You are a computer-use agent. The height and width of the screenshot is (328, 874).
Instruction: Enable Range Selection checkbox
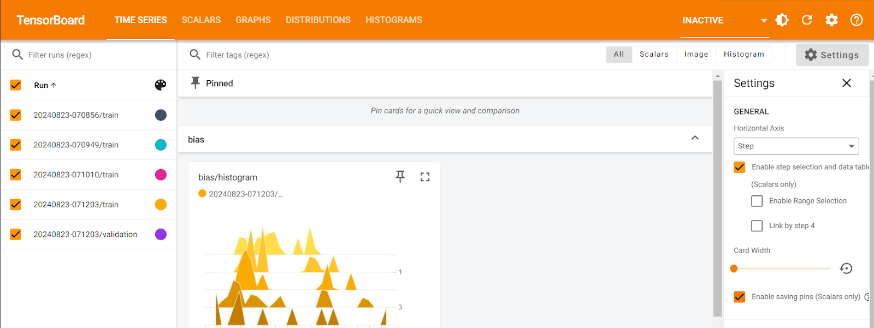(757, 201)
